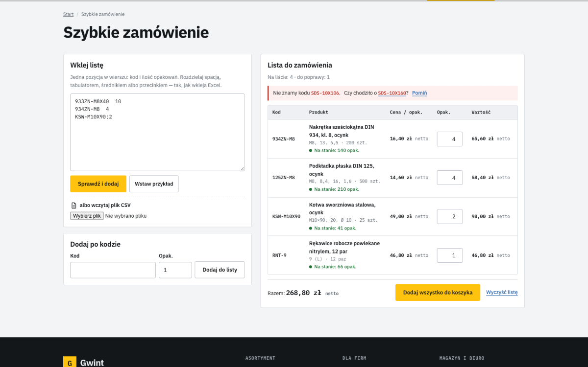Click the CSV file document icon

point(73,206)
